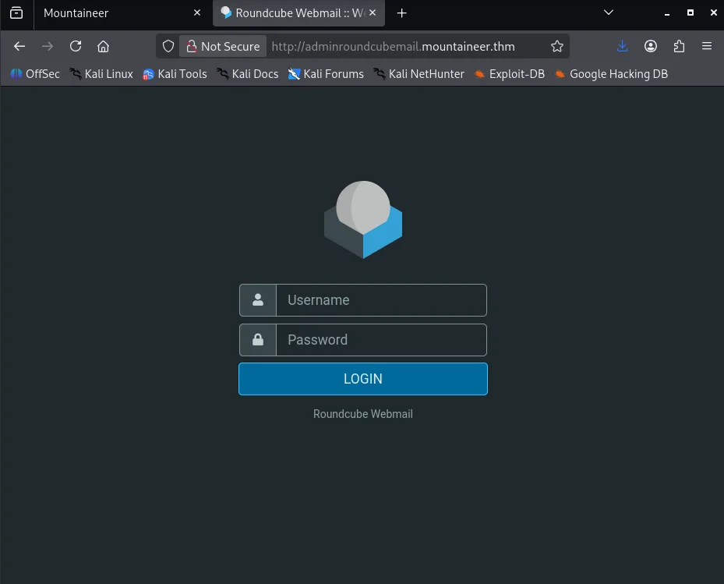Viewport: 724px width, 584px height.
Task: Click the Username input field
Action: coord(381,300)
